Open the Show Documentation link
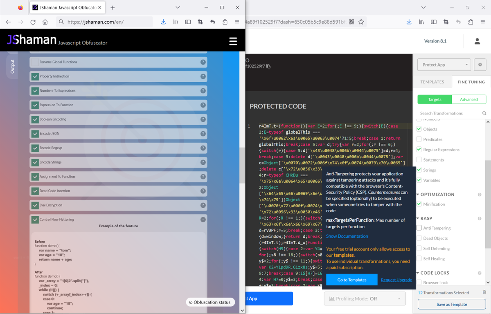The width and height of the screenshot is (491, 314). 347,236
